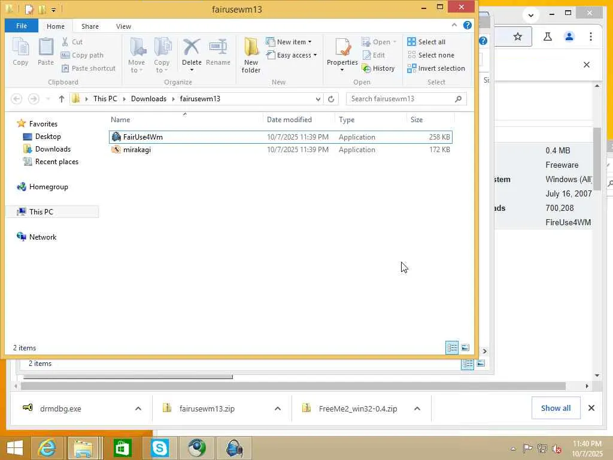The height and width of the screenshot is (460, 613).
Task: Open Chrome profile avatar icon
Action: pos(569,37)
